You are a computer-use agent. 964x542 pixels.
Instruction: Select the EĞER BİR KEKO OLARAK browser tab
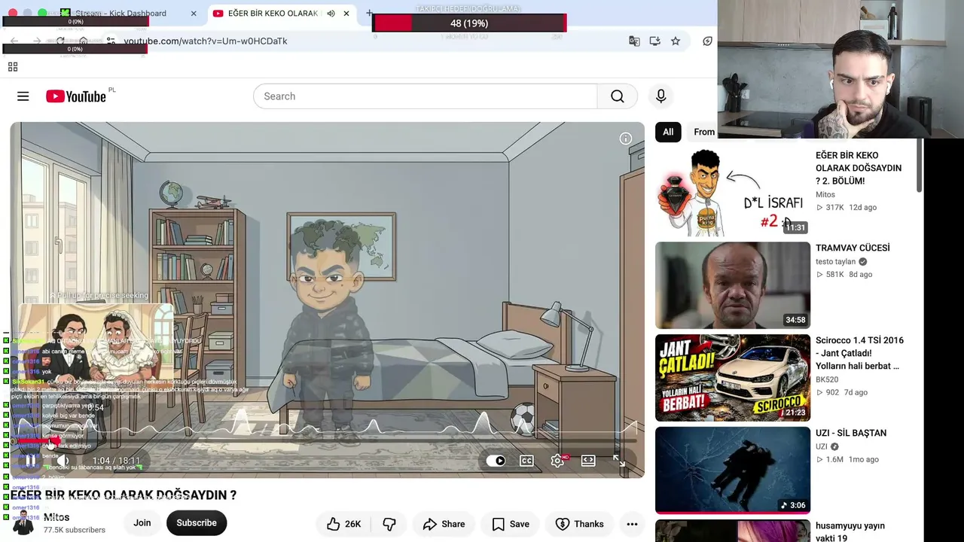pyautogui.click(x=273, y=14)
